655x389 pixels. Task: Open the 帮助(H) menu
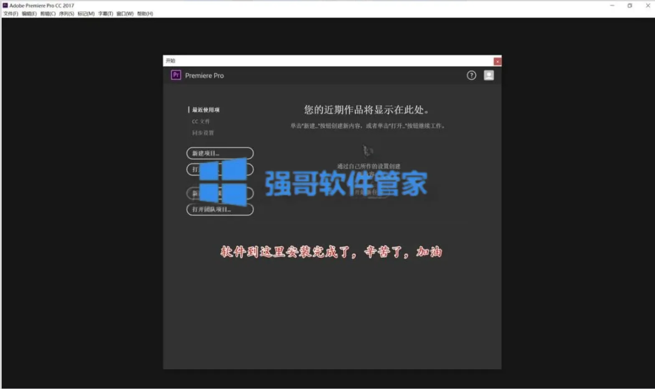[x=145, y=14]
